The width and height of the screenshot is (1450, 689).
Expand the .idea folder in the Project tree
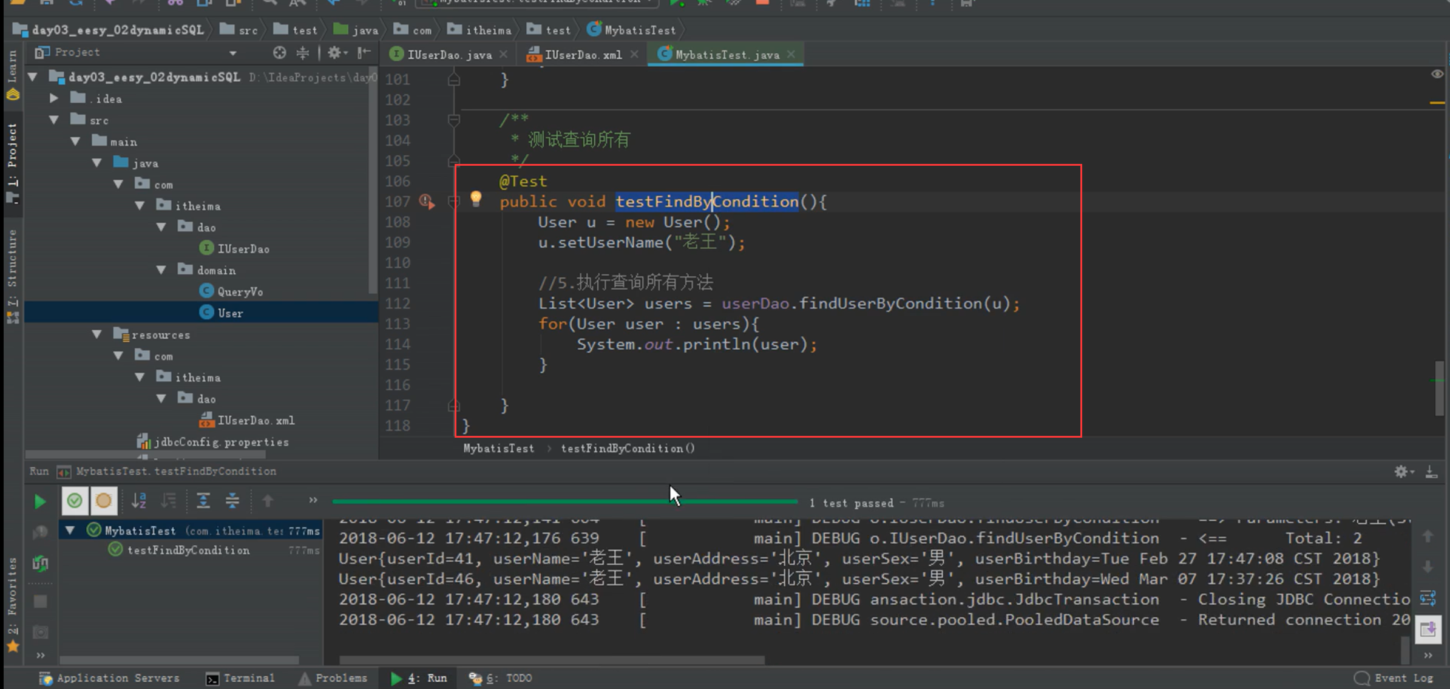click(x=53, y=98)
